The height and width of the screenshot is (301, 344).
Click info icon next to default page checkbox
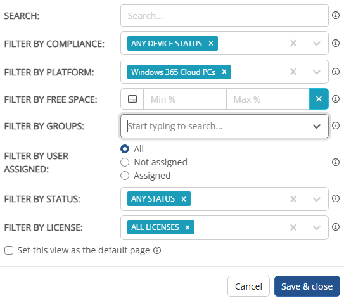pyautogui.click(x=157, y=250)
